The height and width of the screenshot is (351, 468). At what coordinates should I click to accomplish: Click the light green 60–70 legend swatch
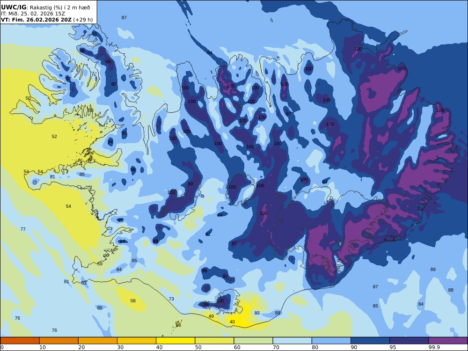(253, 341)
